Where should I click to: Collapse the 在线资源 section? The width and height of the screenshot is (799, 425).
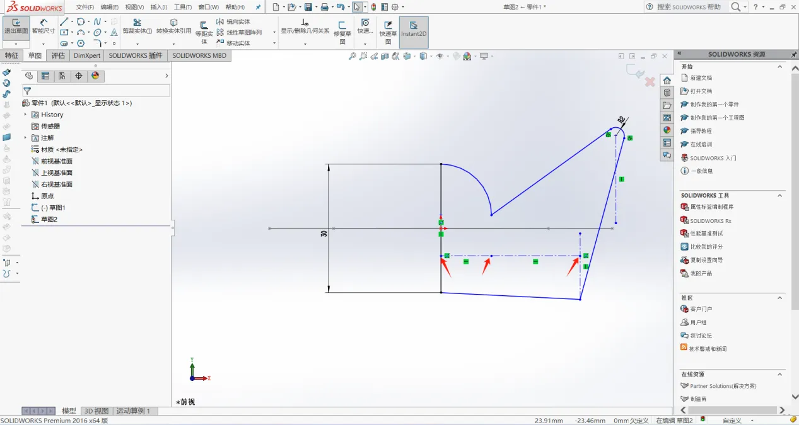pos(779,375)
